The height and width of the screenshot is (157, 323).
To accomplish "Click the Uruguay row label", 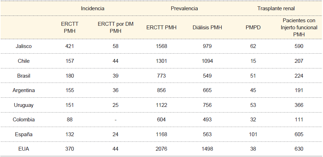I will (x=24, y=105).
